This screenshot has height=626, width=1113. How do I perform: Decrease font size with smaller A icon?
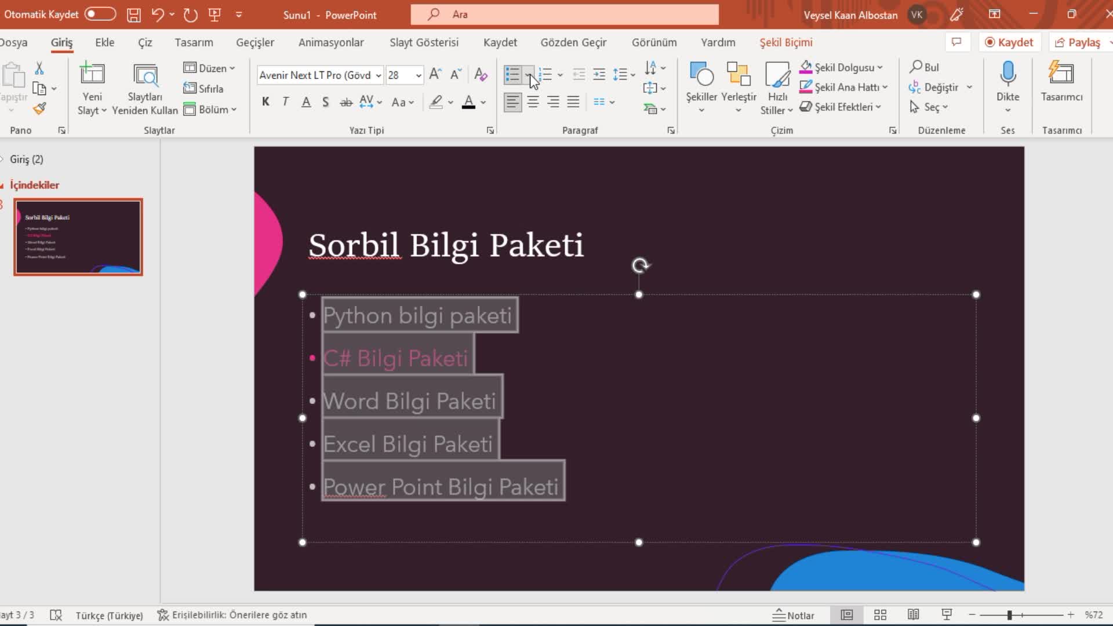[x=456, y=74]
